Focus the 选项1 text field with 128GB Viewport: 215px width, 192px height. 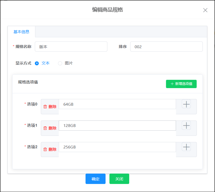point(117,126)
